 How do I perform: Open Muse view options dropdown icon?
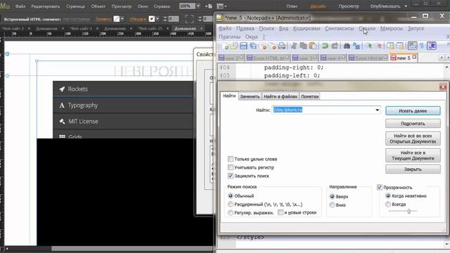pyautogui.click(x=221, y=6)
